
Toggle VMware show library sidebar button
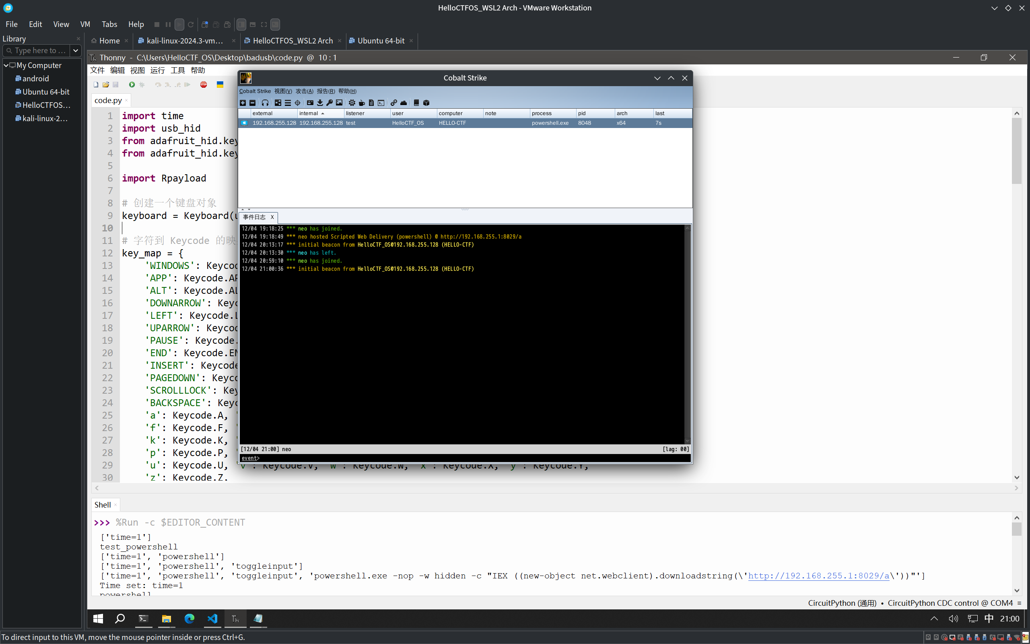(241, 25)
